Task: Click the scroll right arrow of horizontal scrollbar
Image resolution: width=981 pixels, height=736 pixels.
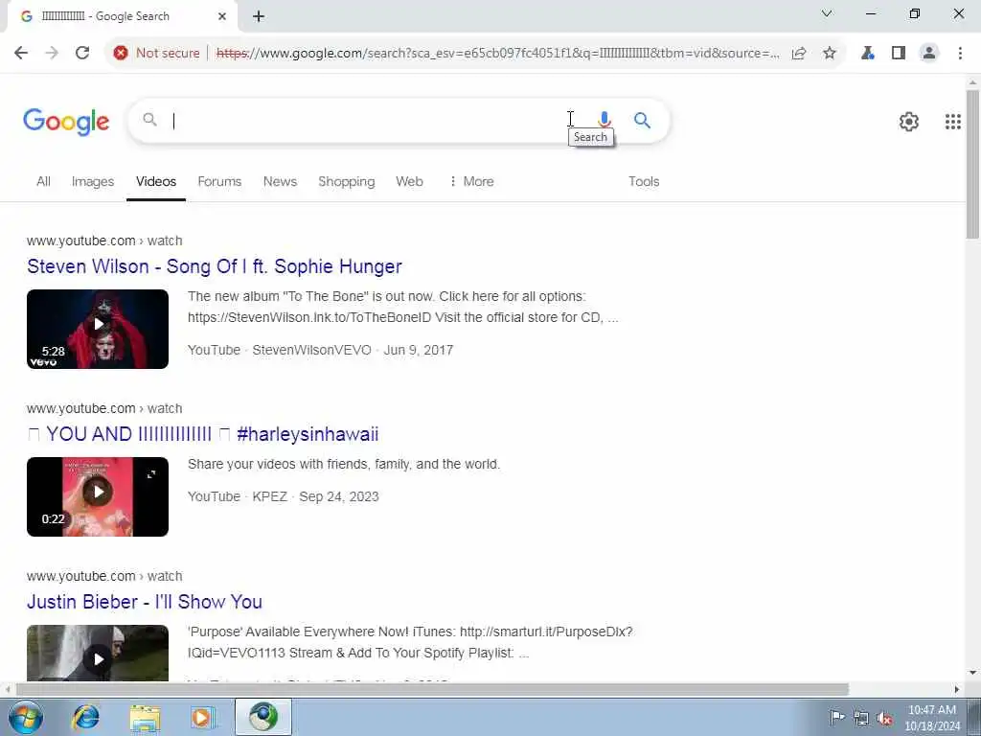Action: (957, 689)
